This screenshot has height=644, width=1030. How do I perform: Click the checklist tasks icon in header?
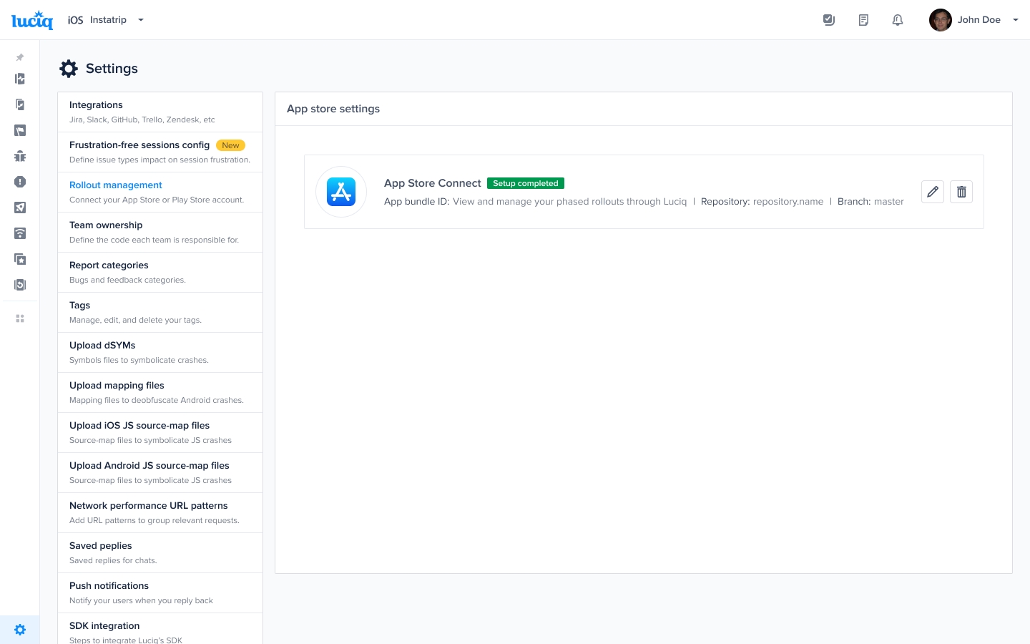[829, 20]
